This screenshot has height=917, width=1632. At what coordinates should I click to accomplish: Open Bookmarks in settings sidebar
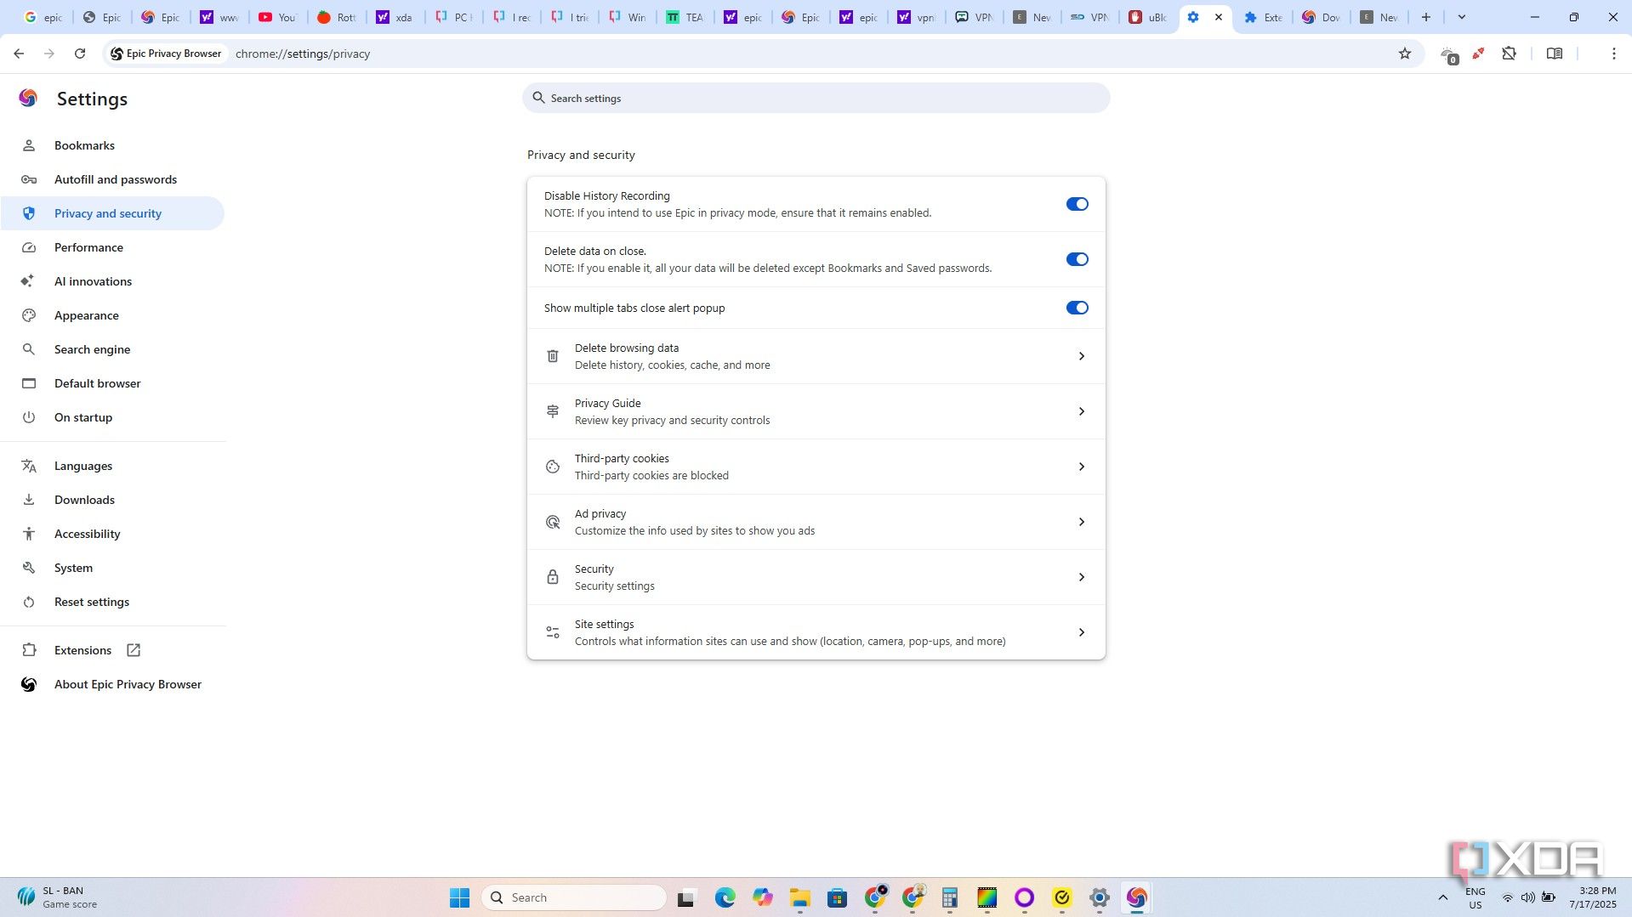click(x=112, y=145)
